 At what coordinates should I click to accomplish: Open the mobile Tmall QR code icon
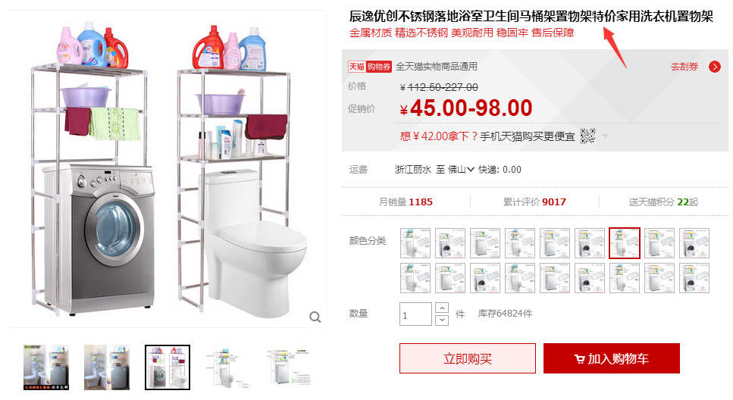[587, 136]
